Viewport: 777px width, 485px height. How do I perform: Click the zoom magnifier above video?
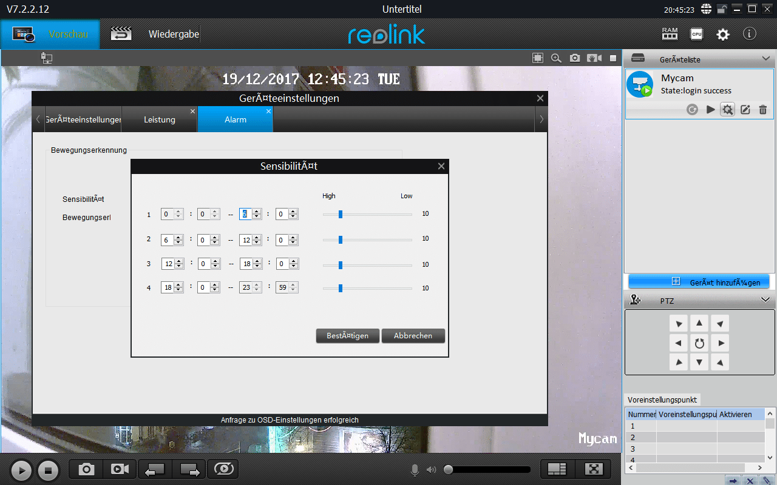pos(556,58)
